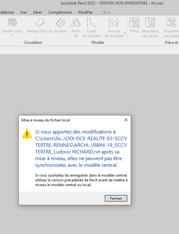Screen dimensions: 179x234
Task: Select the Texte 3D tool
Action: (75, 27)
